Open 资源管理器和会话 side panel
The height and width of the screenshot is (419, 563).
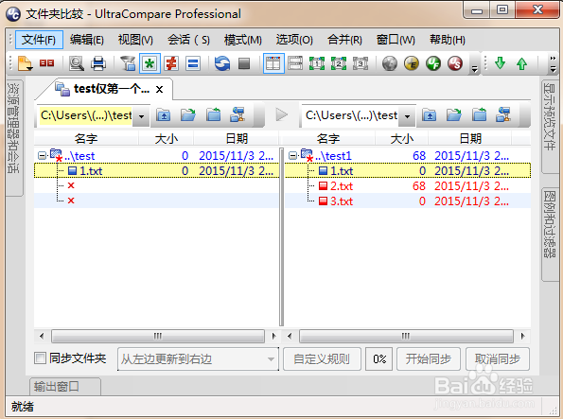click(14, 137)
